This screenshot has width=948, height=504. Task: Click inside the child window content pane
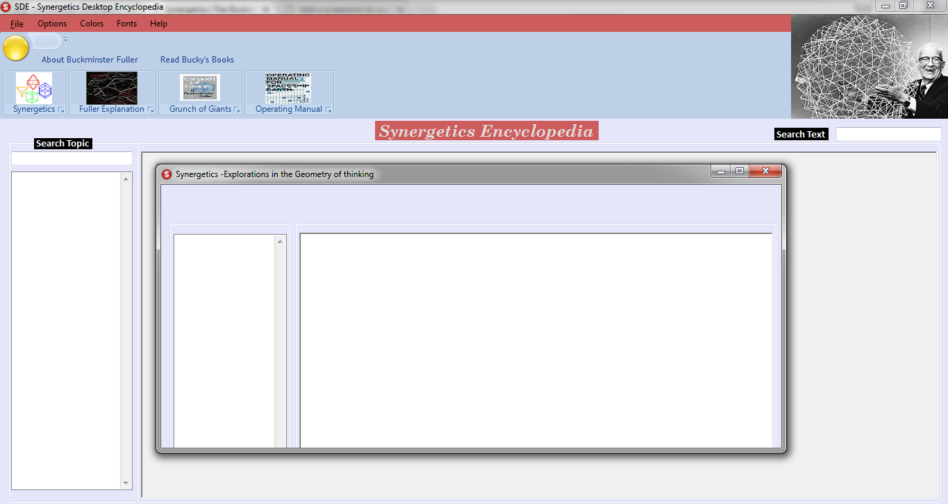[x=535, y=340]
